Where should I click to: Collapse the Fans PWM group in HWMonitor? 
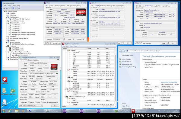[67, 81]
